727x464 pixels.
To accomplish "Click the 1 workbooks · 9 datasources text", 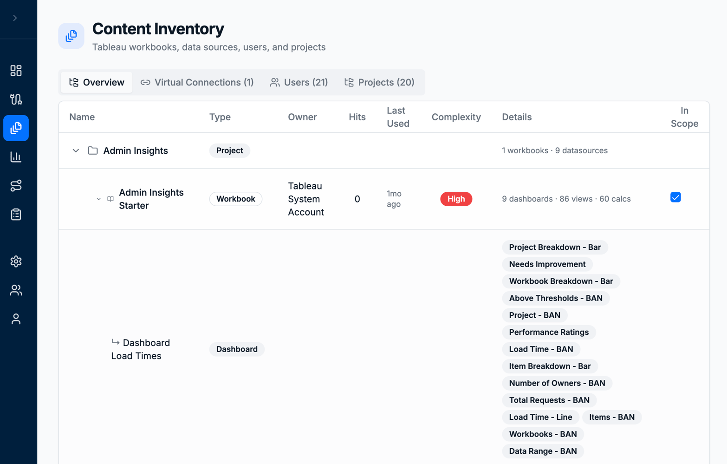I will click(x=555, y=150).
